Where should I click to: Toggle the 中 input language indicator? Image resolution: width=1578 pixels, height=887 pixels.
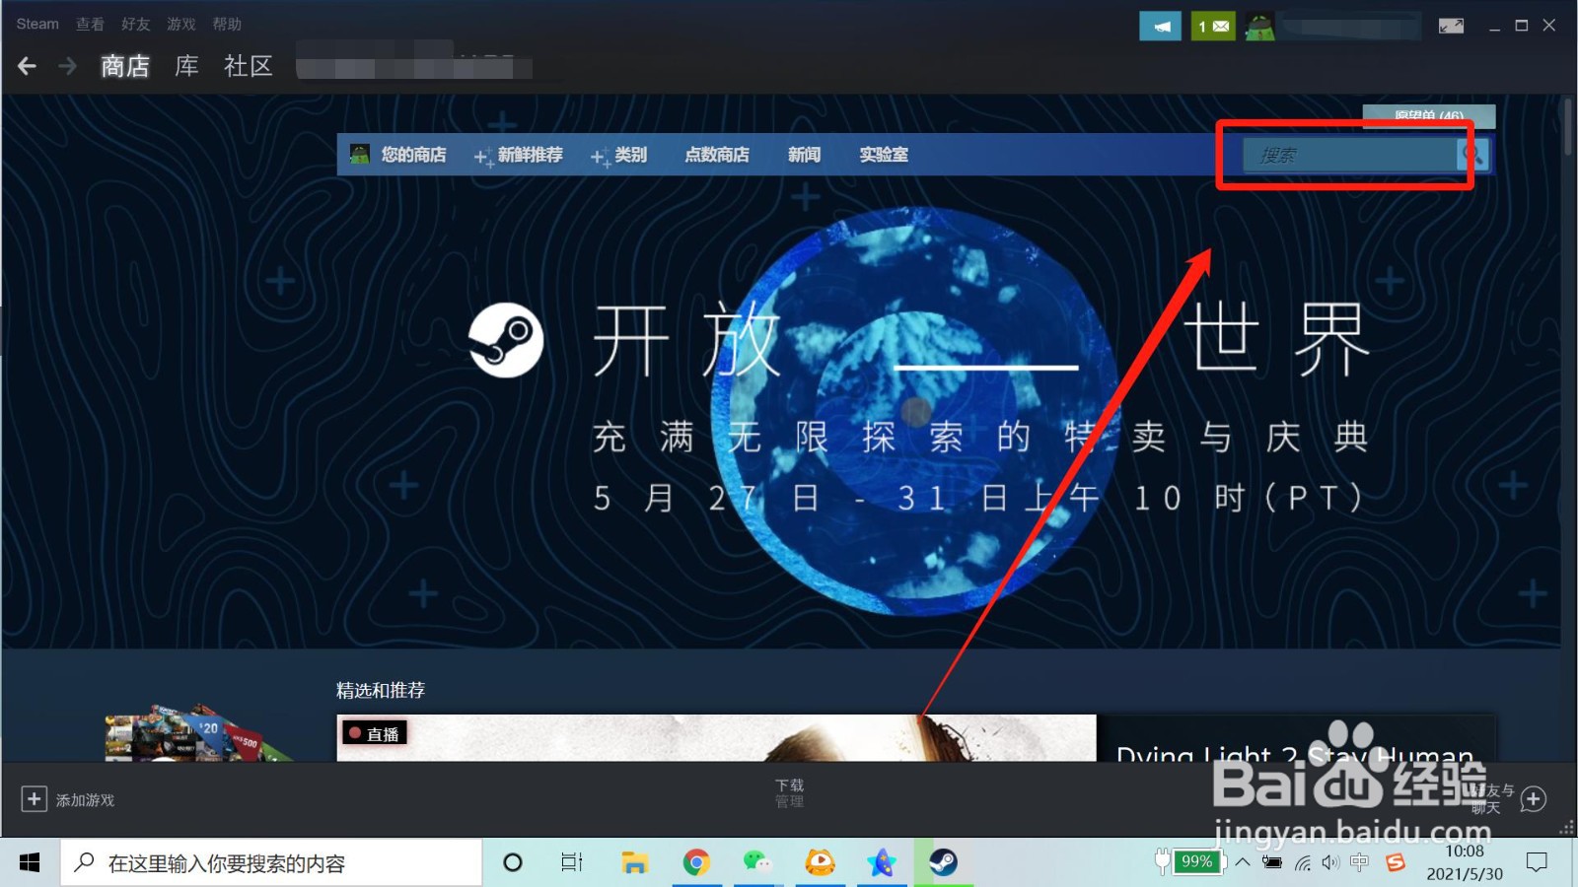[x=1359, y=863]
